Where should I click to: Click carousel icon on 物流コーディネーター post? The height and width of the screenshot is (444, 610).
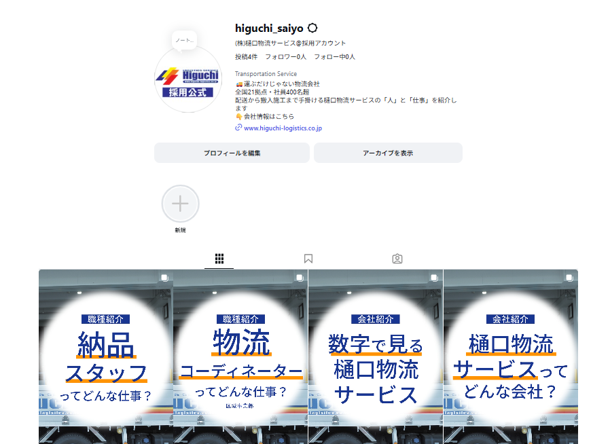point(300,277)
